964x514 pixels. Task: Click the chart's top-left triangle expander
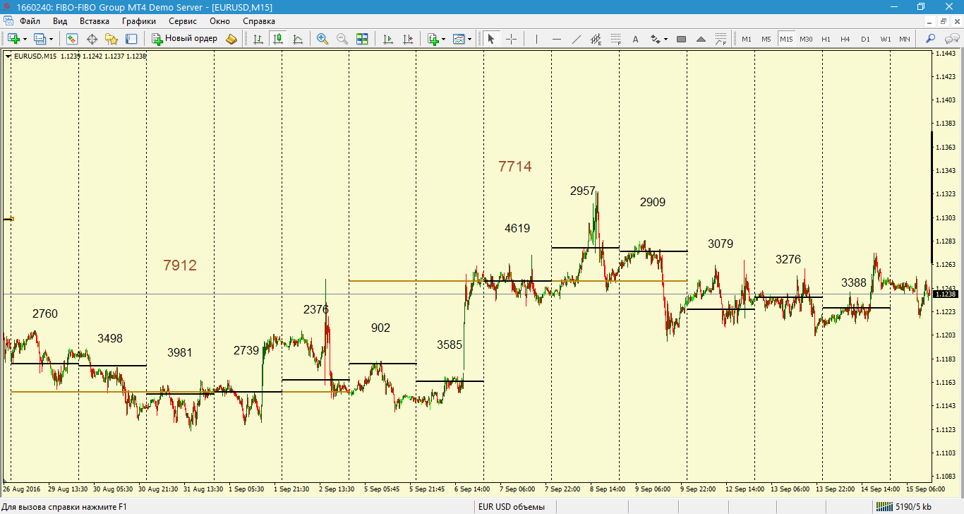click(8, 56)
